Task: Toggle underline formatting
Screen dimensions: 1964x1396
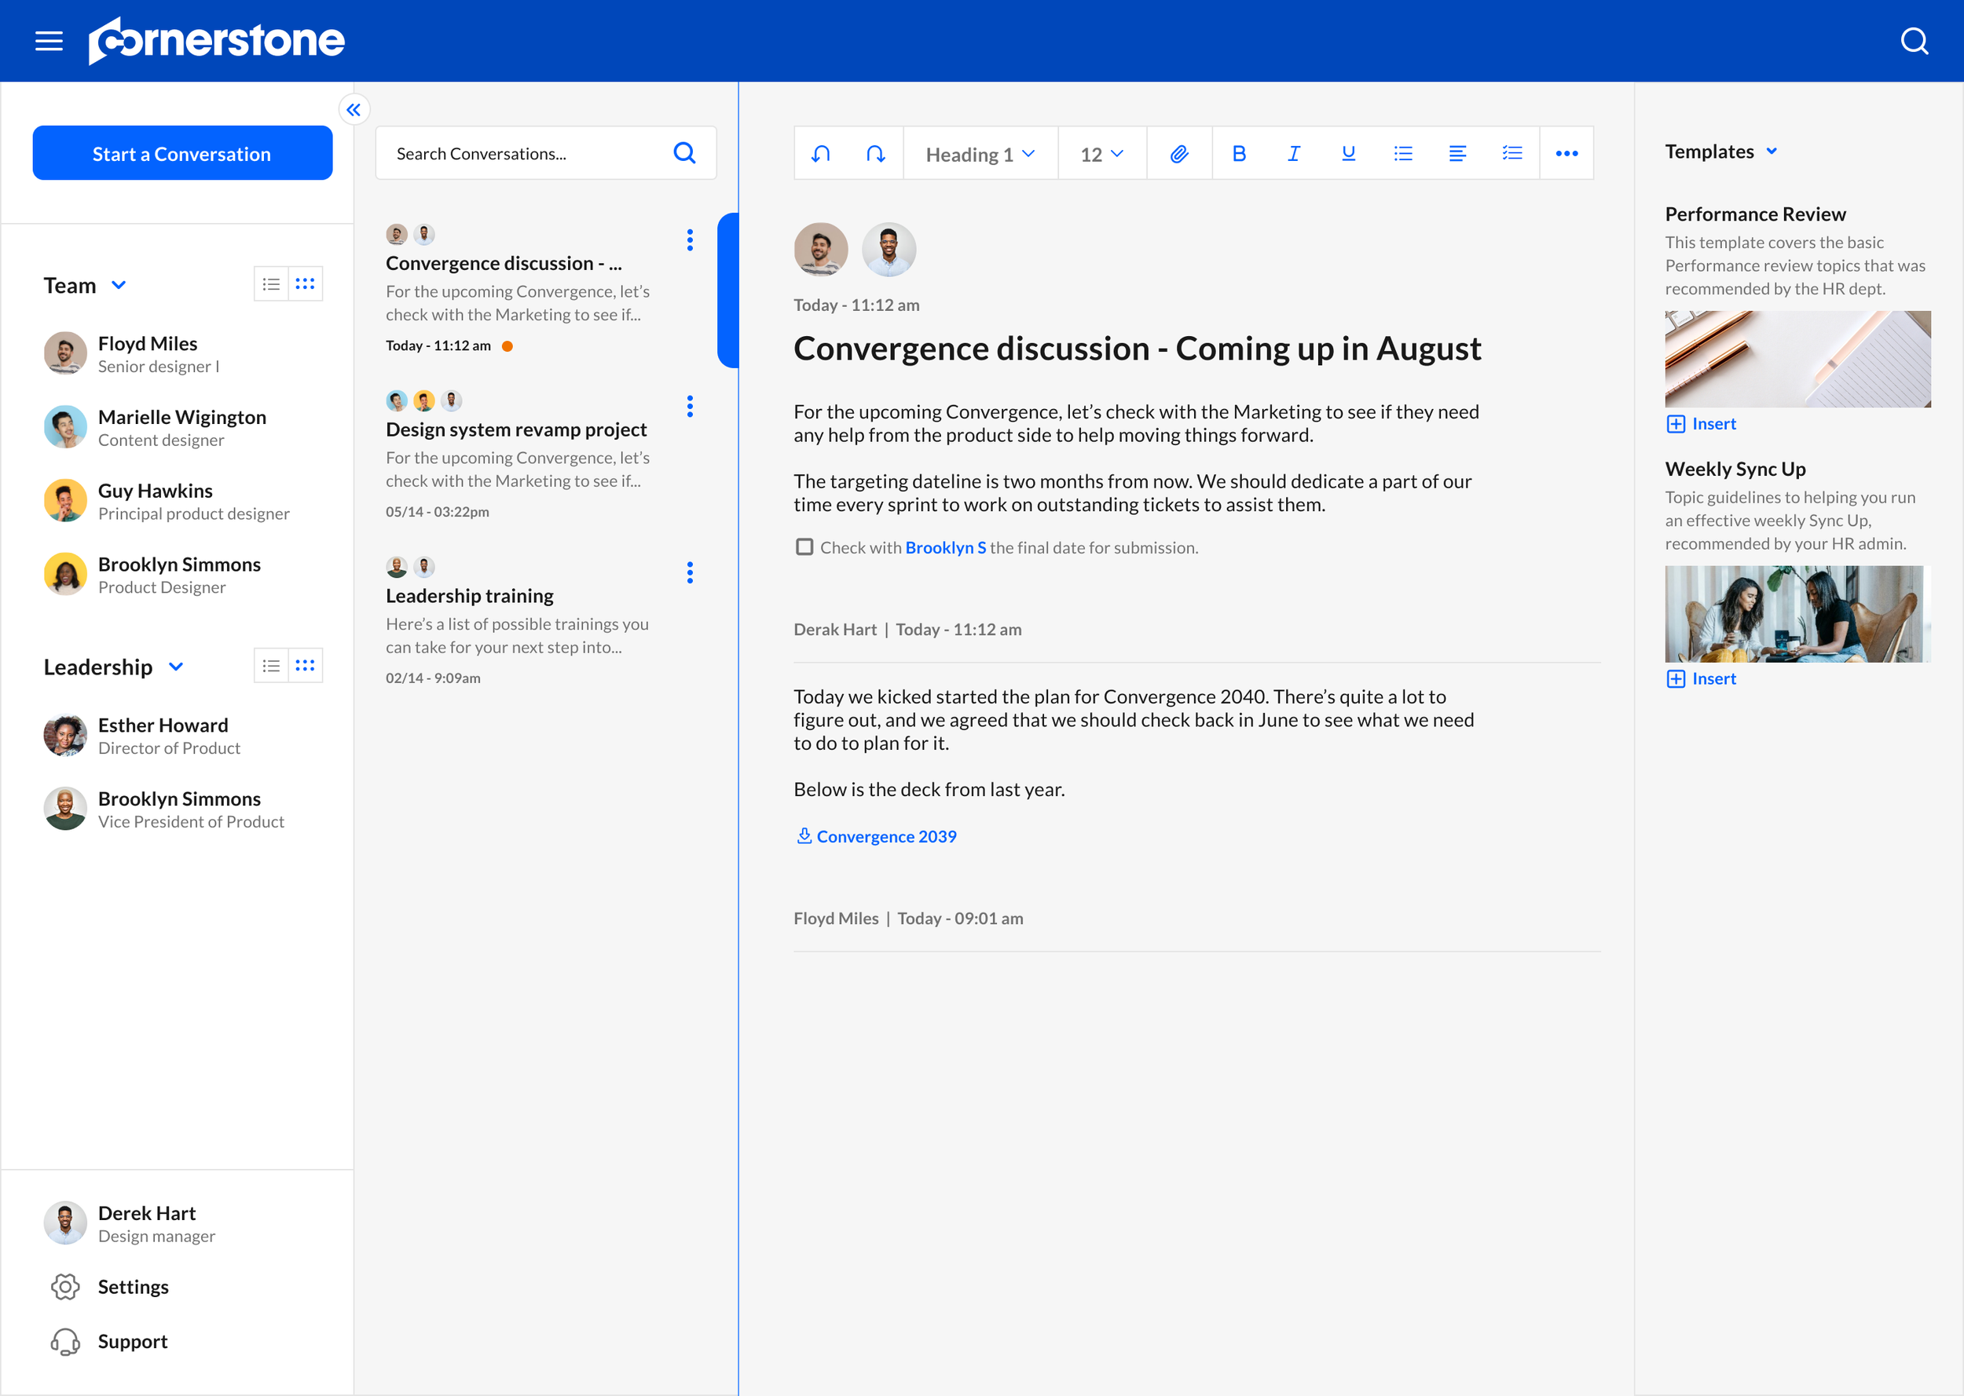Action: pyautogui.click(x=1347, y=153)
